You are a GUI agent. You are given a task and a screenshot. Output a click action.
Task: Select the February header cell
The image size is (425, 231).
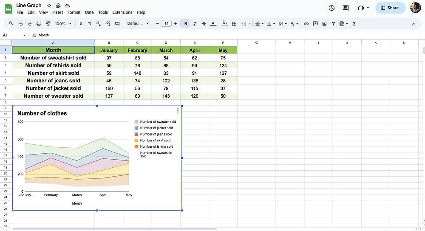coord(137,50)
